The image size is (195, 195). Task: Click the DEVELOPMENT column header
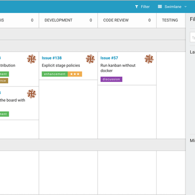click(x=59, y=20)
